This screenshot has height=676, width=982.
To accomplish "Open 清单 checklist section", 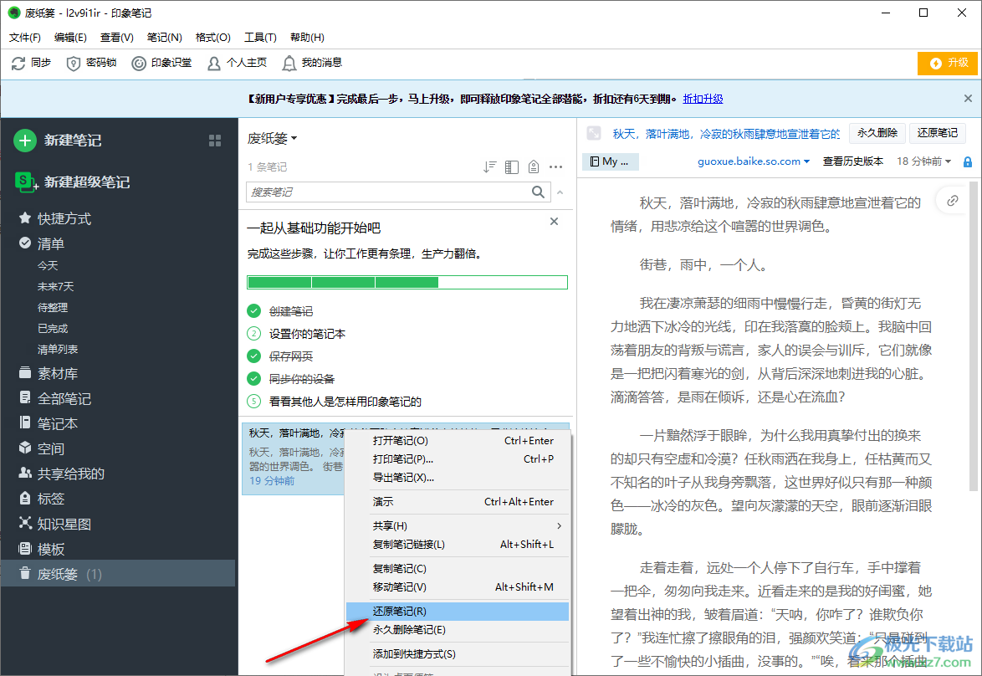I will tap(42, 243).
